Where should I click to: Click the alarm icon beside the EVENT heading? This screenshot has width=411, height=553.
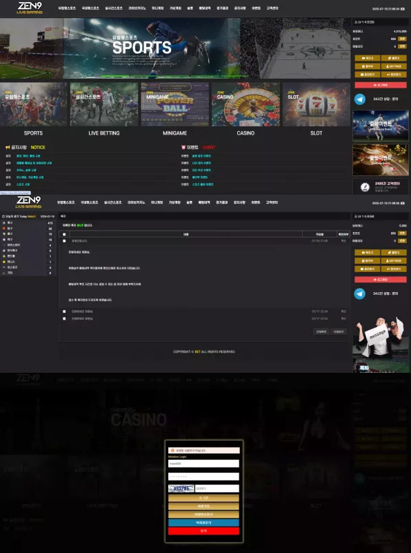[x=183, y=147]
